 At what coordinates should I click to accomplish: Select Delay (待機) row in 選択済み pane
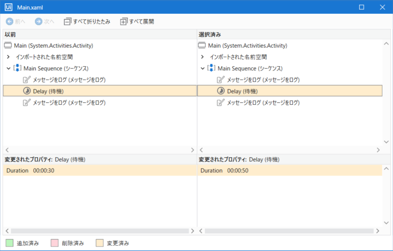click(290, 90)
